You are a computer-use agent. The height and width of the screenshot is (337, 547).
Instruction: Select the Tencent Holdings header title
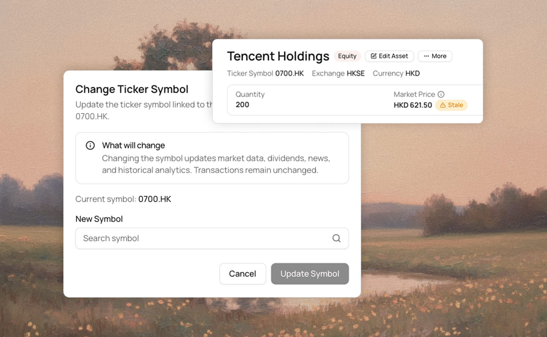pos(278,56)
